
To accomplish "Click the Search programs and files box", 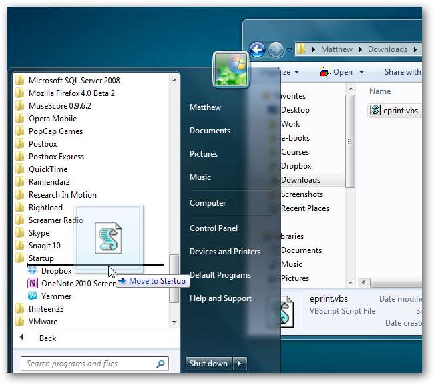I will [x=87, y=364].
